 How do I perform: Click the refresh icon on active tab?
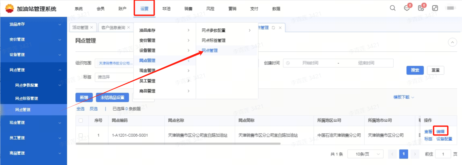[x=273, y=28]
